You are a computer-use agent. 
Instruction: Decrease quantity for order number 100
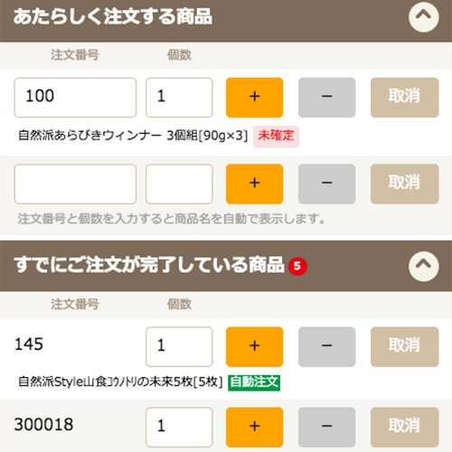pos(326,98)
